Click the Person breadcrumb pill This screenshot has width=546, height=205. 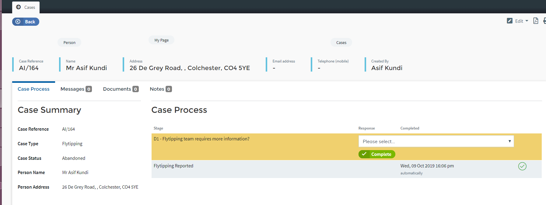tap(69, 42)
